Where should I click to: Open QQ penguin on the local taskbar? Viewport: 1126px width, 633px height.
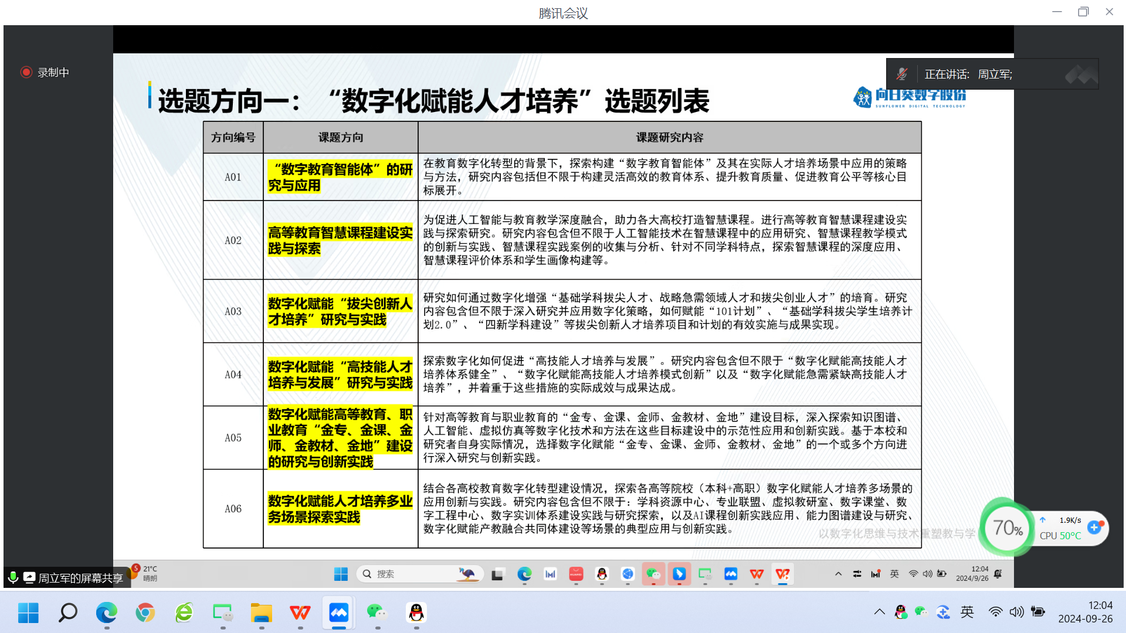tap(416, 613)
